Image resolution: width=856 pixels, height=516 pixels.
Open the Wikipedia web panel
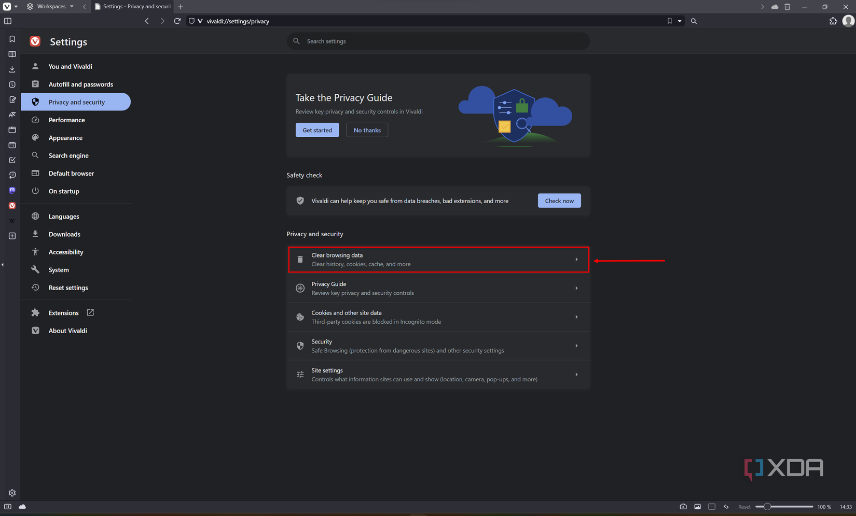click(x=12, y=221)
